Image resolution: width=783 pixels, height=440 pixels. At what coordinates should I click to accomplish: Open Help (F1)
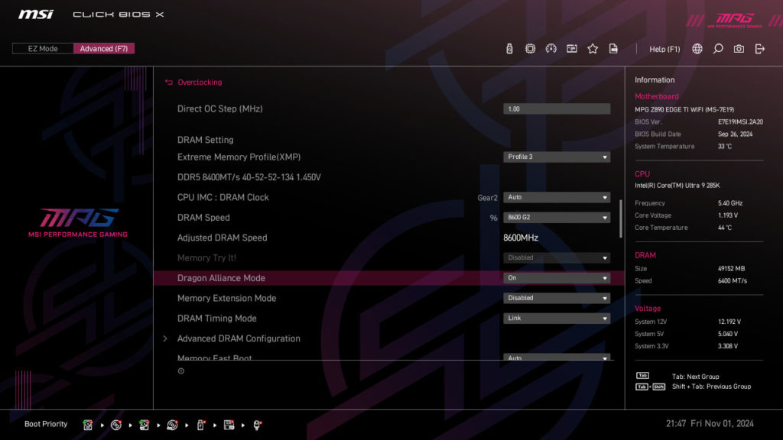coord(664,48)
